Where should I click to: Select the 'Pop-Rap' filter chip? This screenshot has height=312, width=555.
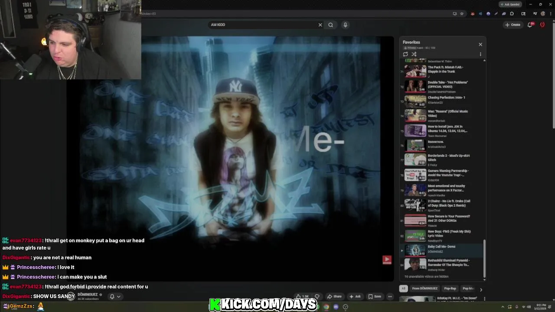point(450,288)
